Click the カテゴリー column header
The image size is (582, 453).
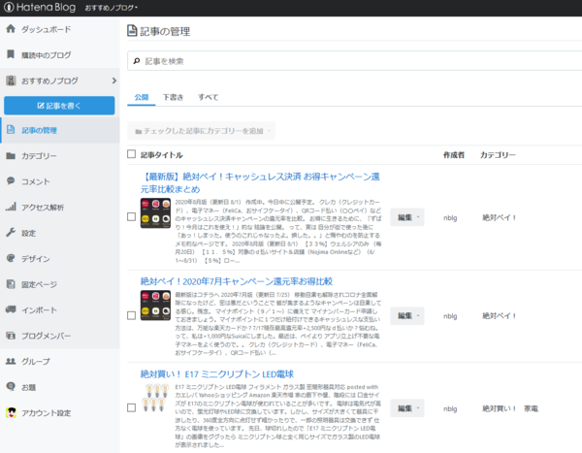498,155
